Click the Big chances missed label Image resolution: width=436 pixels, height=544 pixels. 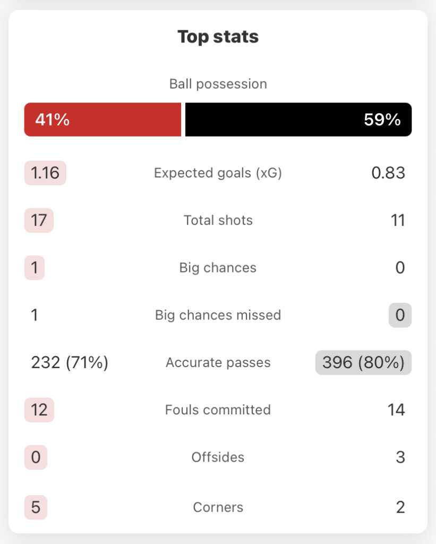[218, 315]
